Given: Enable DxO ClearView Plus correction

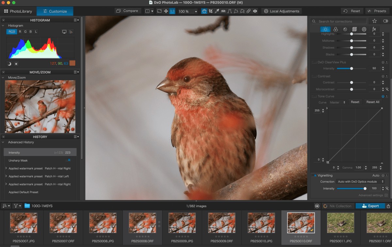Looking at the screenshot, I should point(314,62).
